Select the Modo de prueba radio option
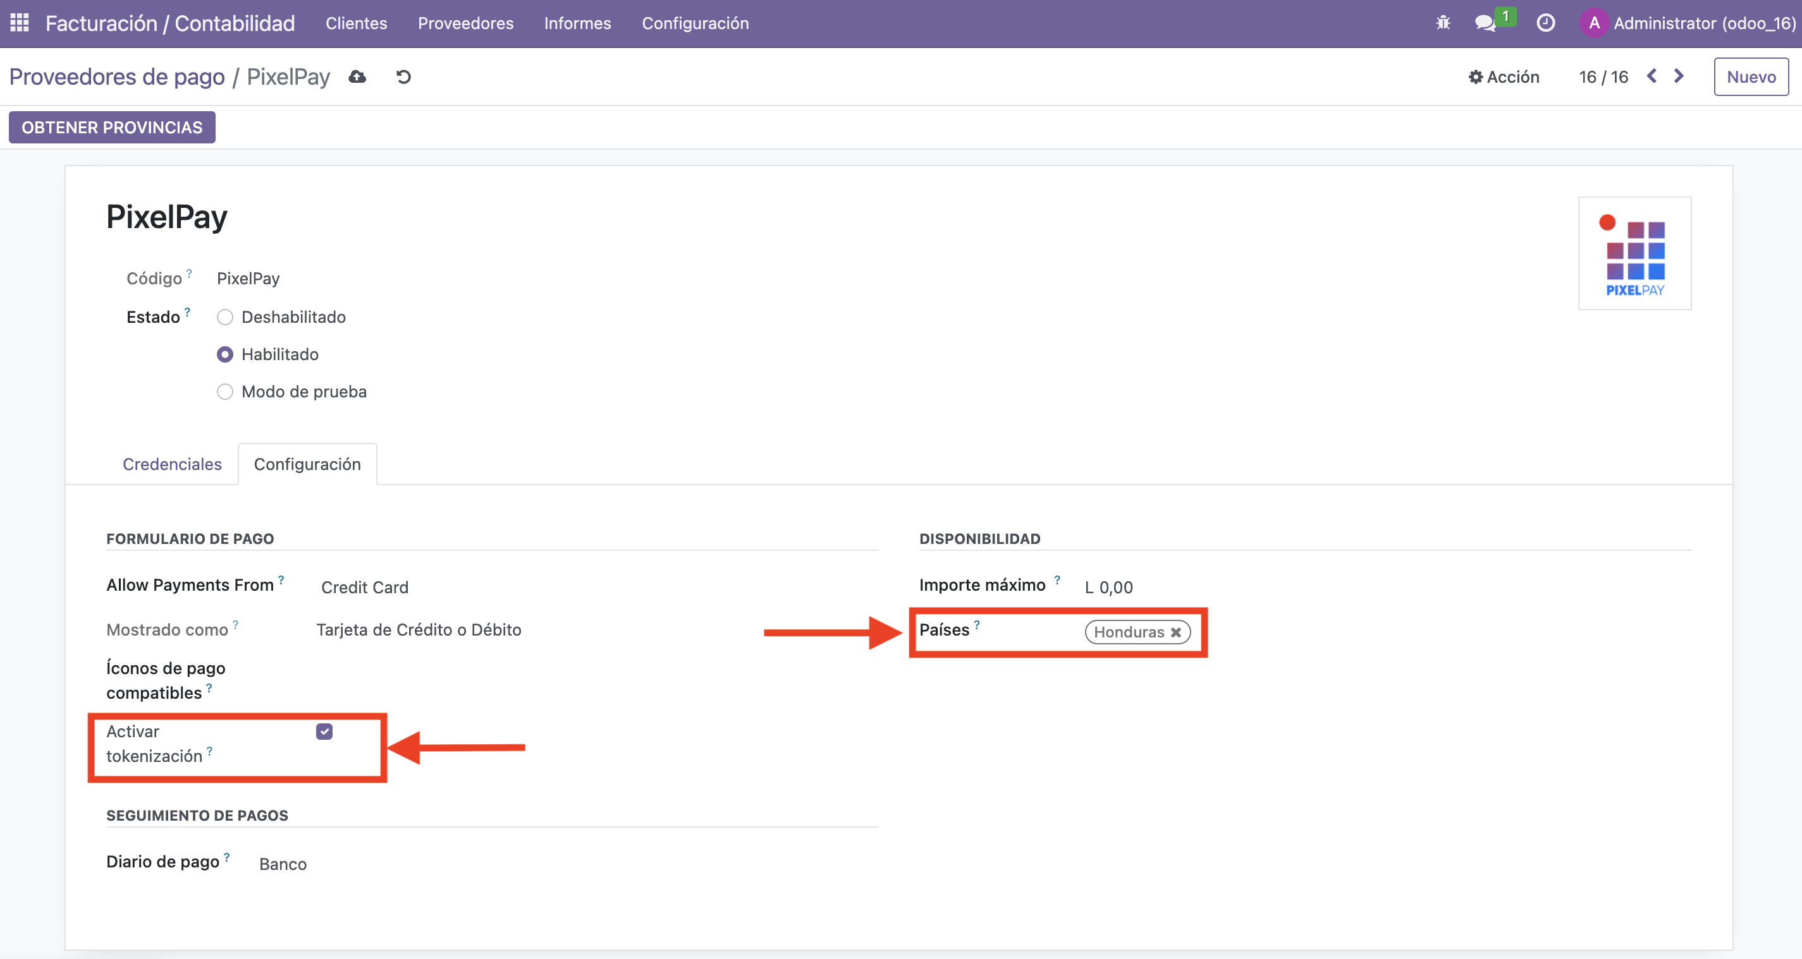 (224, 392)
